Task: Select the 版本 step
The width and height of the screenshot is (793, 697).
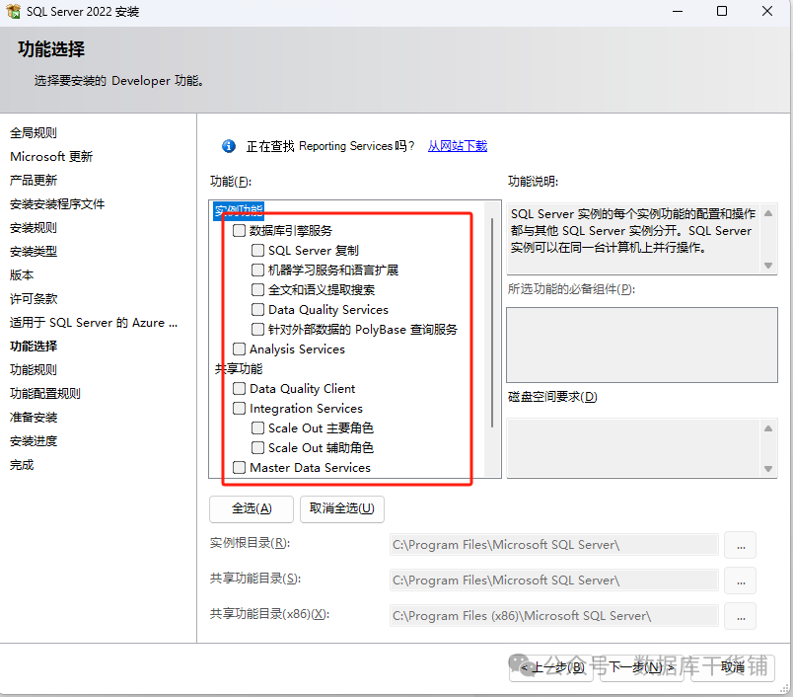Action: [x=22, y=275]
